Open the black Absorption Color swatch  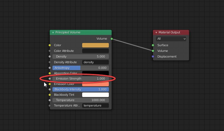pyautogui.click(x=95, y=73)
